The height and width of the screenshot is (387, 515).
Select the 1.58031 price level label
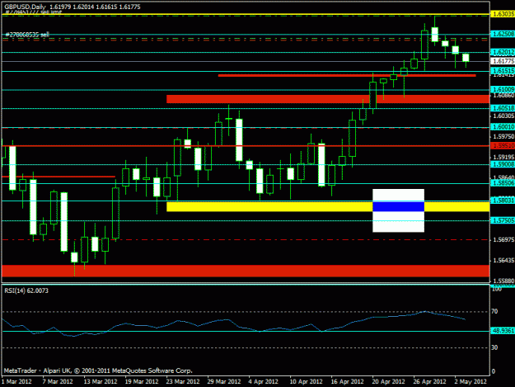click(503, 201)
